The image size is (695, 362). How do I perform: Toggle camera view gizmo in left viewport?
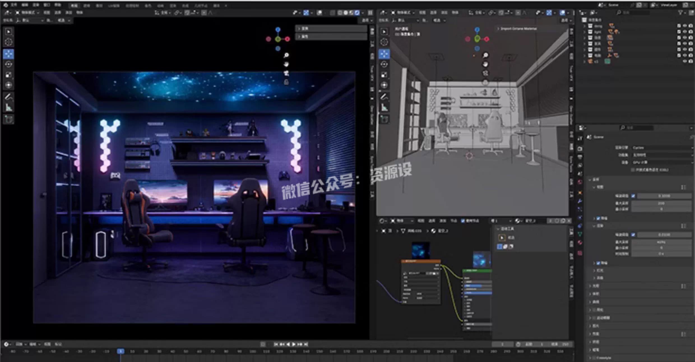pos(286,73)
